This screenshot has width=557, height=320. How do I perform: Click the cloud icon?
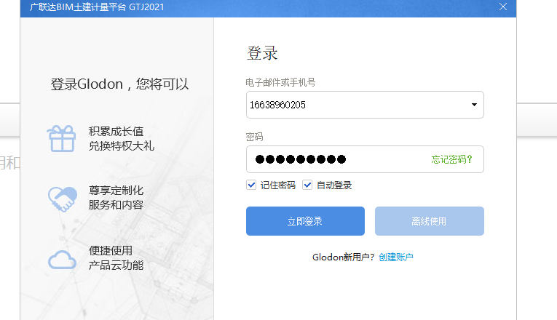click(62, 260)
